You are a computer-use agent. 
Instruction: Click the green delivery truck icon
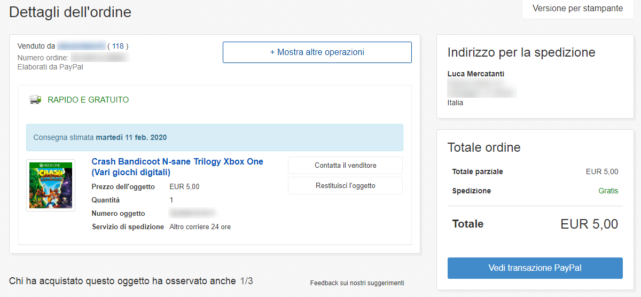(x=35, y=99)
